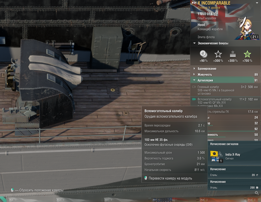The height and width of the screenshot is (202, 261).
Task: Click the Максимальный урон 1 500 row
Action: click(175, 152)
